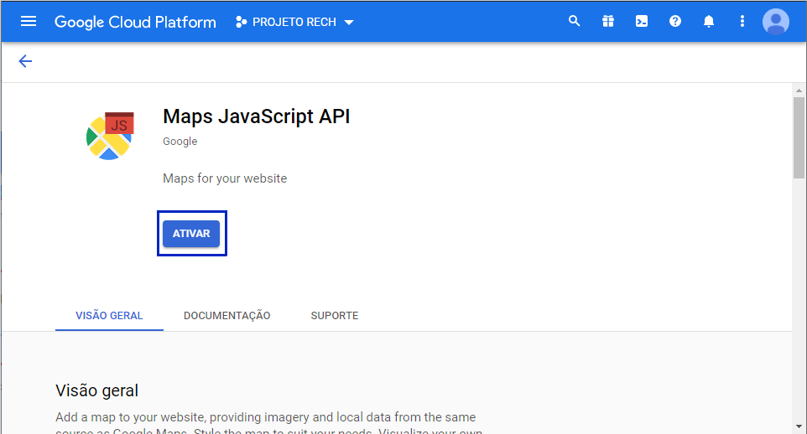
Task: Open the hamburger navigation menu
Action: (x=29, y=22)
